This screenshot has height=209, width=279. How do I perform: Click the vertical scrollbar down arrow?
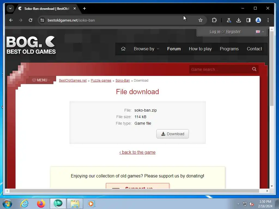(272, 186)
